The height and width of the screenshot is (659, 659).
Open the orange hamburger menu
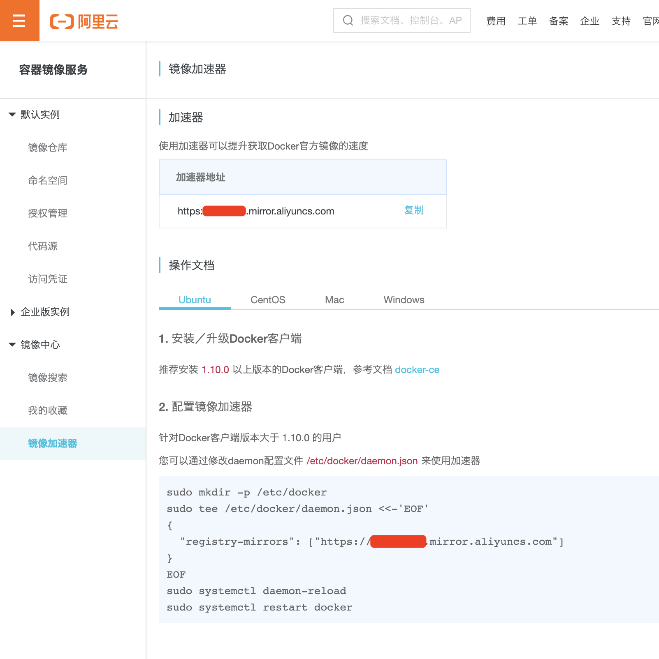pos(19,21)
